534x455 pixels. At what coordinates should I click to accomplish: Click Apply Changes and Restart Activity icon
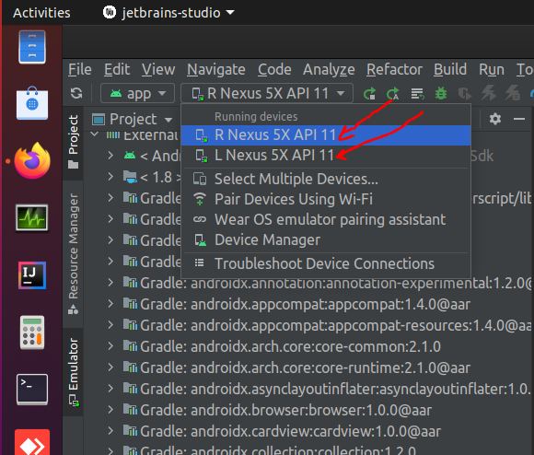(x=393, y=93)
